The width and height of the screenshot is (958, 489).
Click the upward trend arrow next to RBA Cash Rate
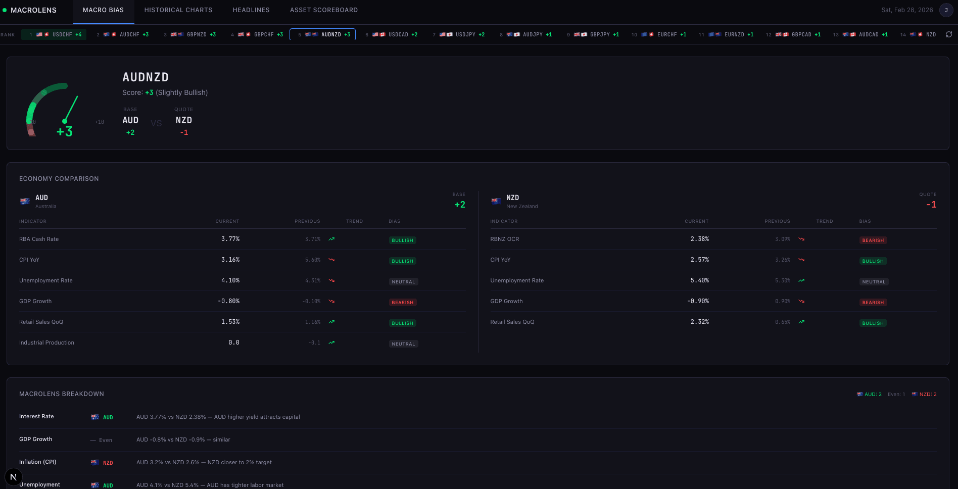(x=331, y=239)
